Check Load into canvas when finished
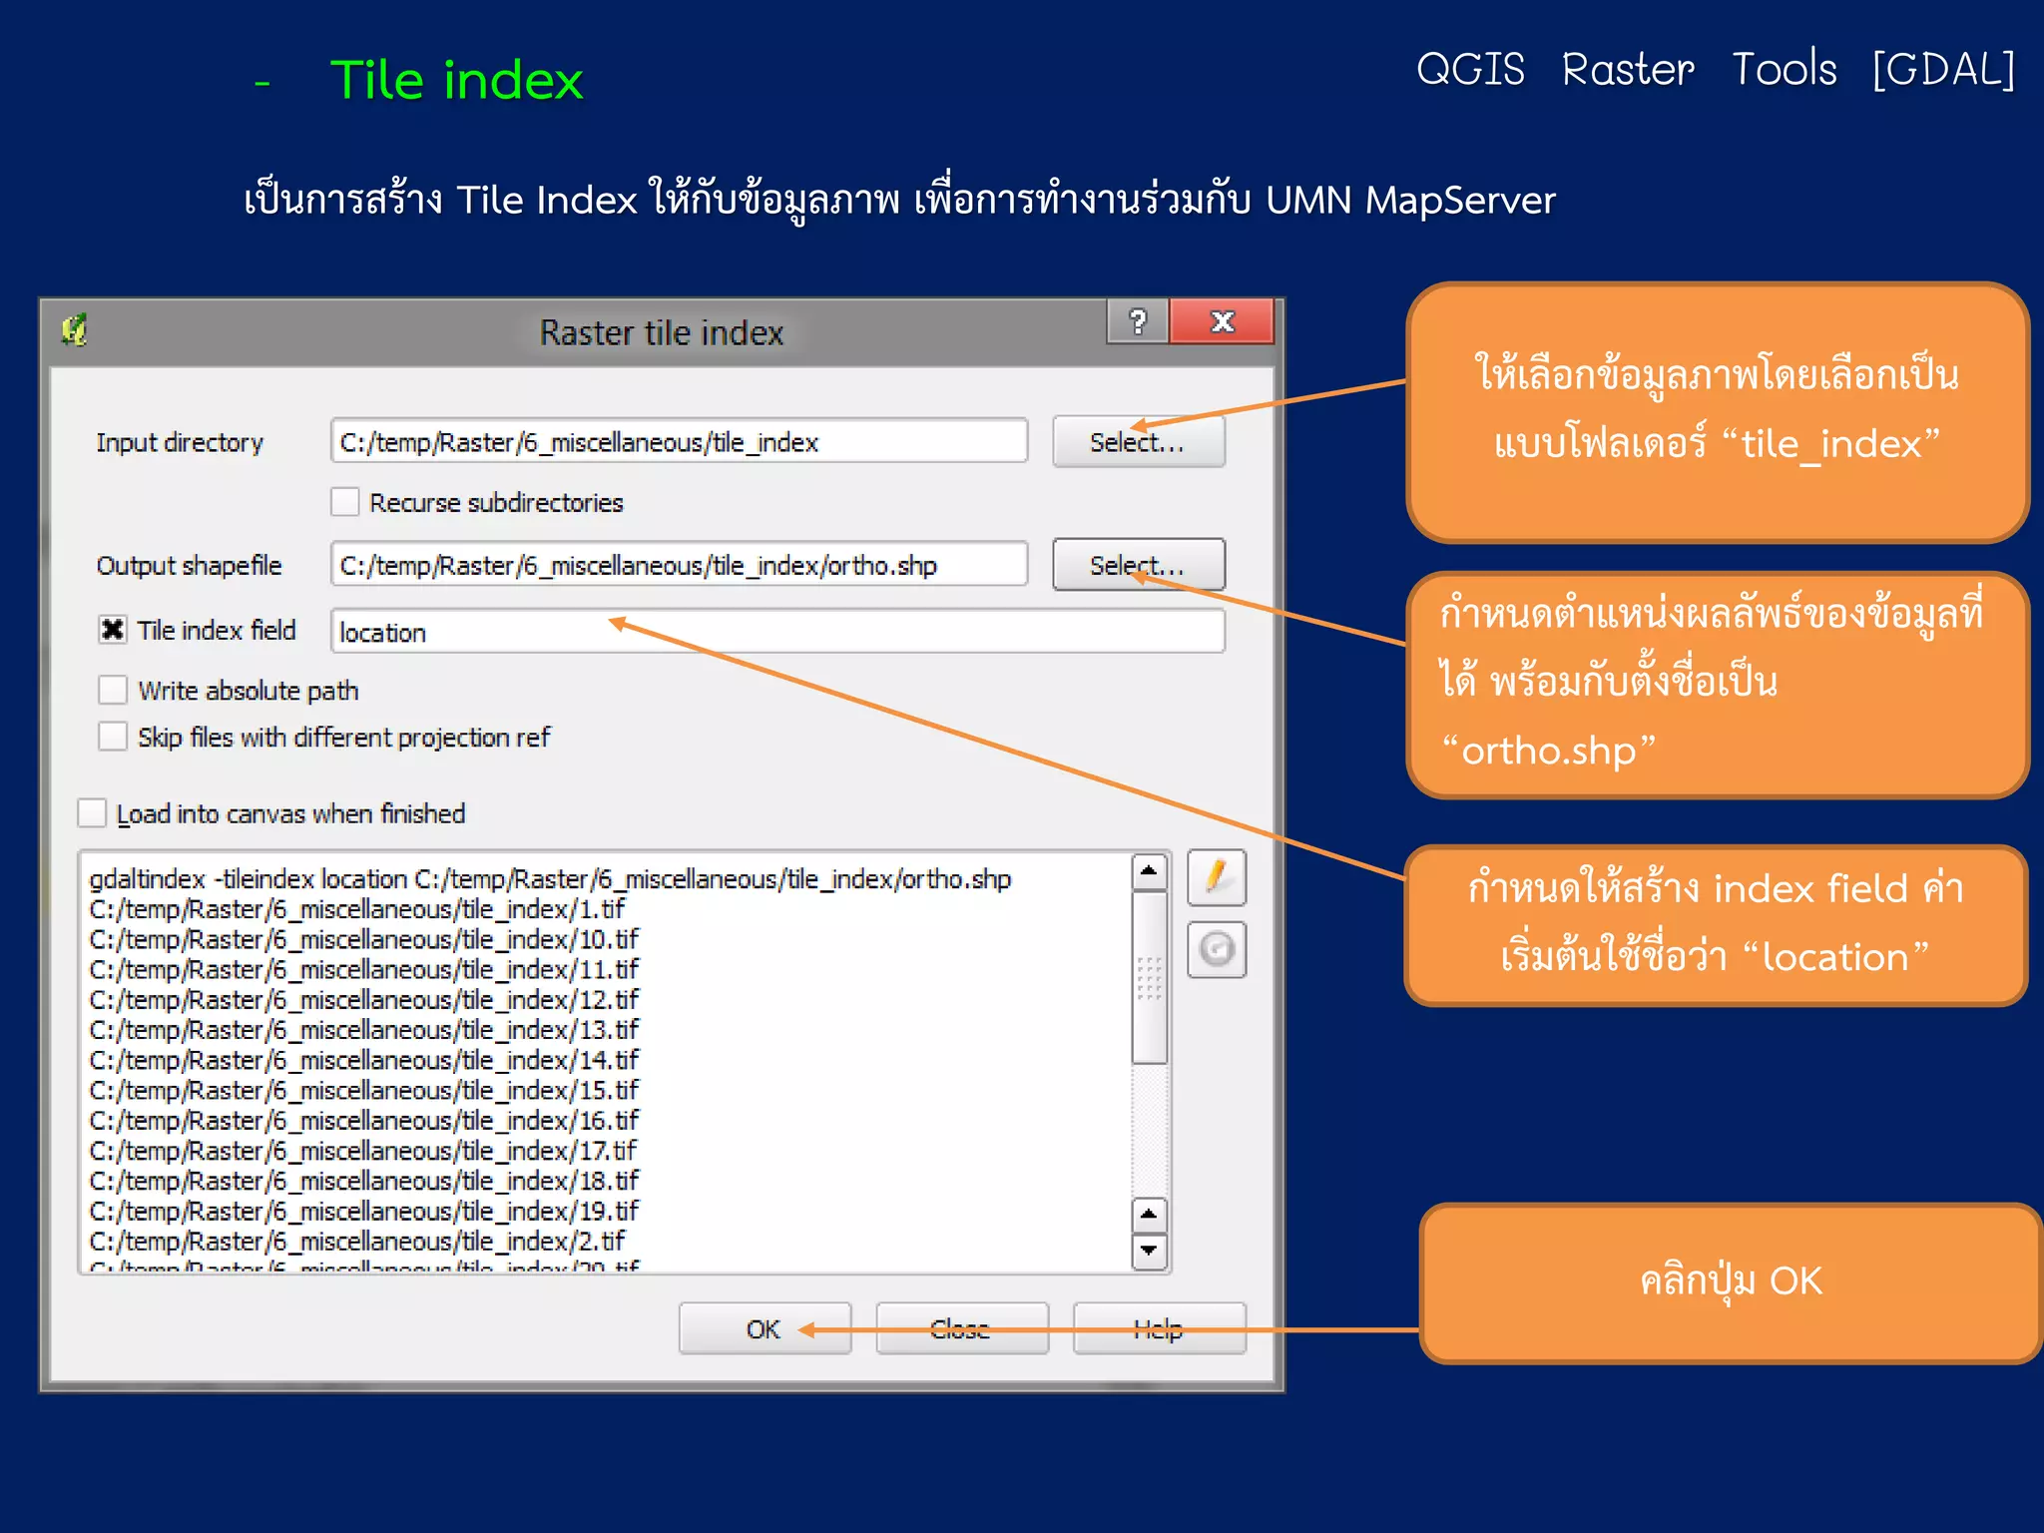 [x=92, y=813]
